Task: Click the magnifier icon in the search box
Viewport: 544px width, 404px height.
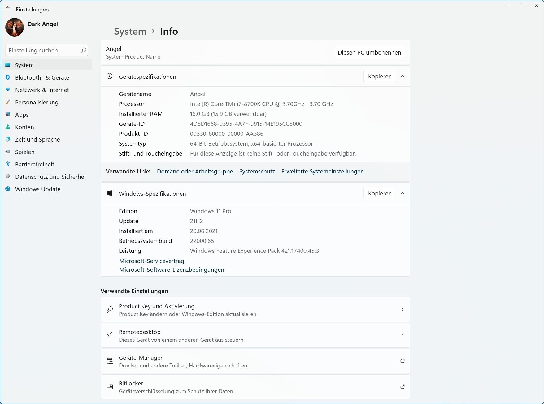Action: pos(83,50)
